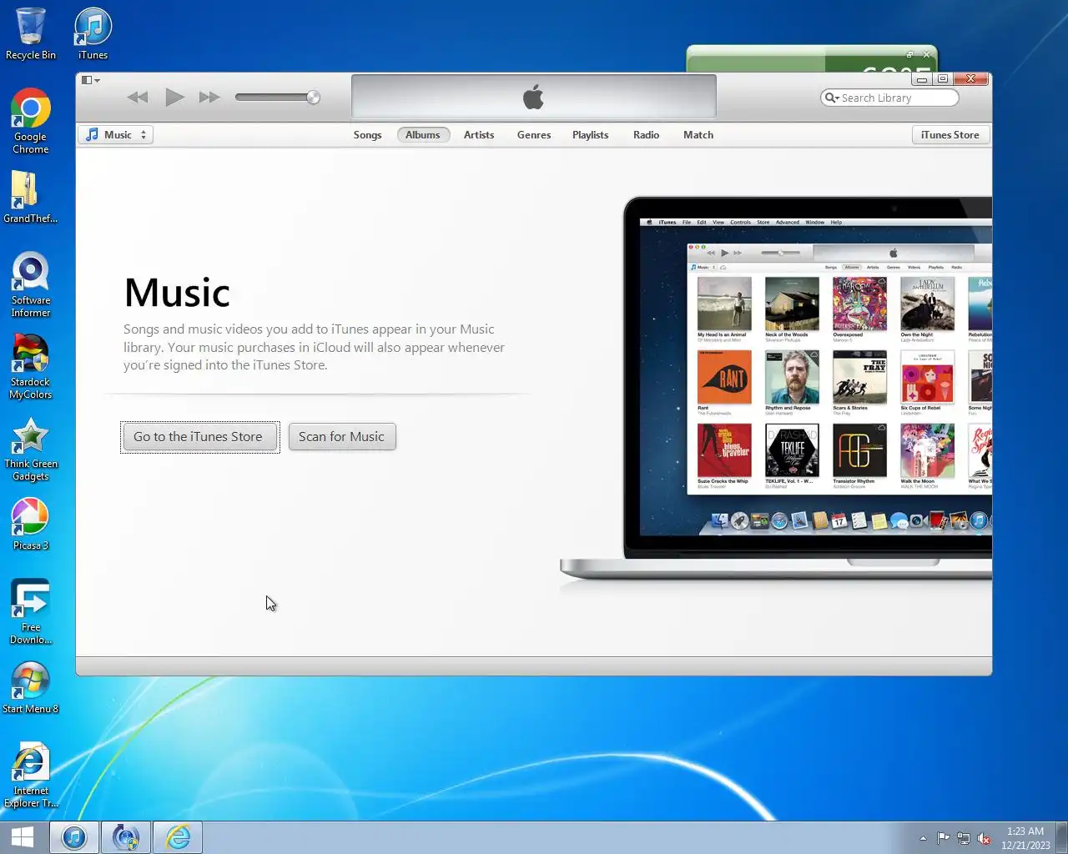Click Go to the iTunes Store
This screenshot has width=1068, height=854.
tap(199, 437)
